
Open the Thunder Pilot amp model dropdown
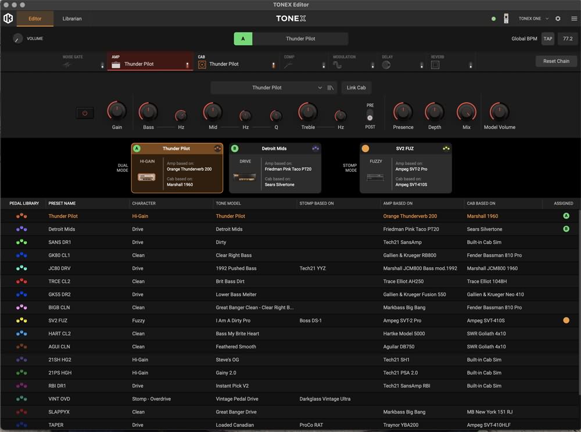(x=267, y=88)
